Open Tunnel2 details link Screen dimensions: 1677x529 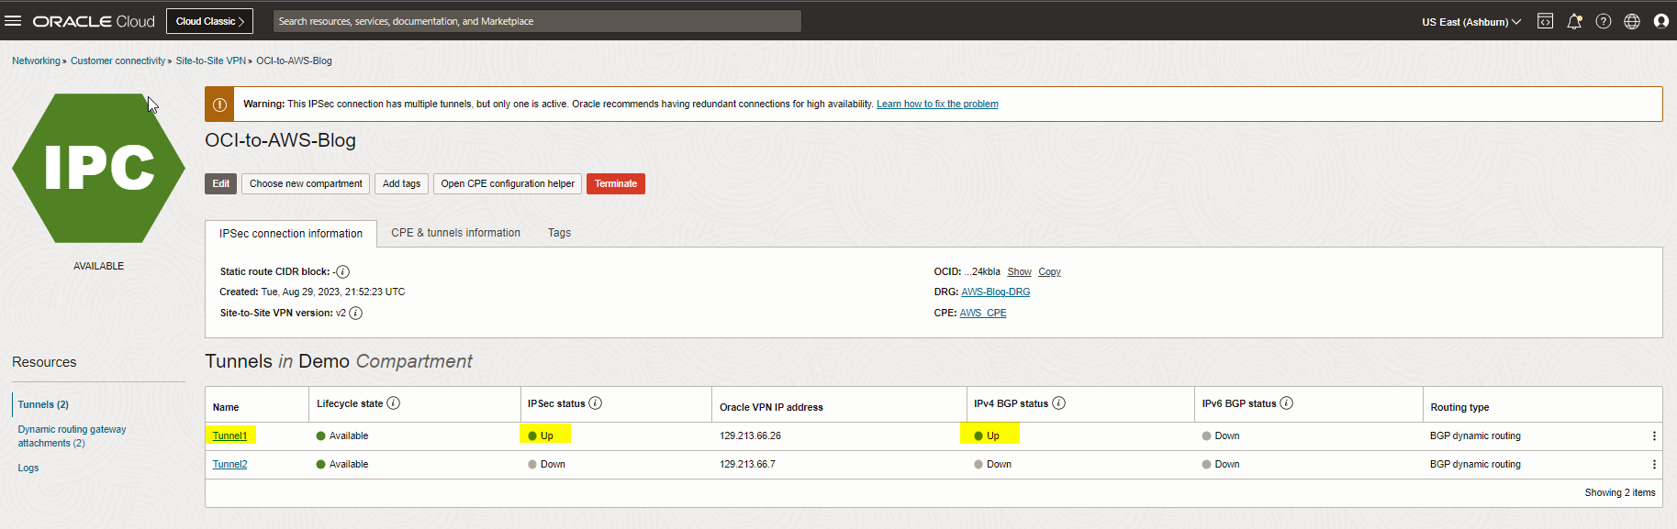click(x=229, y=465)
